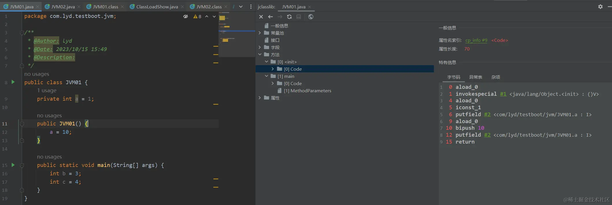Image resolution: width=612 pixels, height=205 pixels.
Task: Close the JVM02.java editor tab
Action: tap(79, 7)
